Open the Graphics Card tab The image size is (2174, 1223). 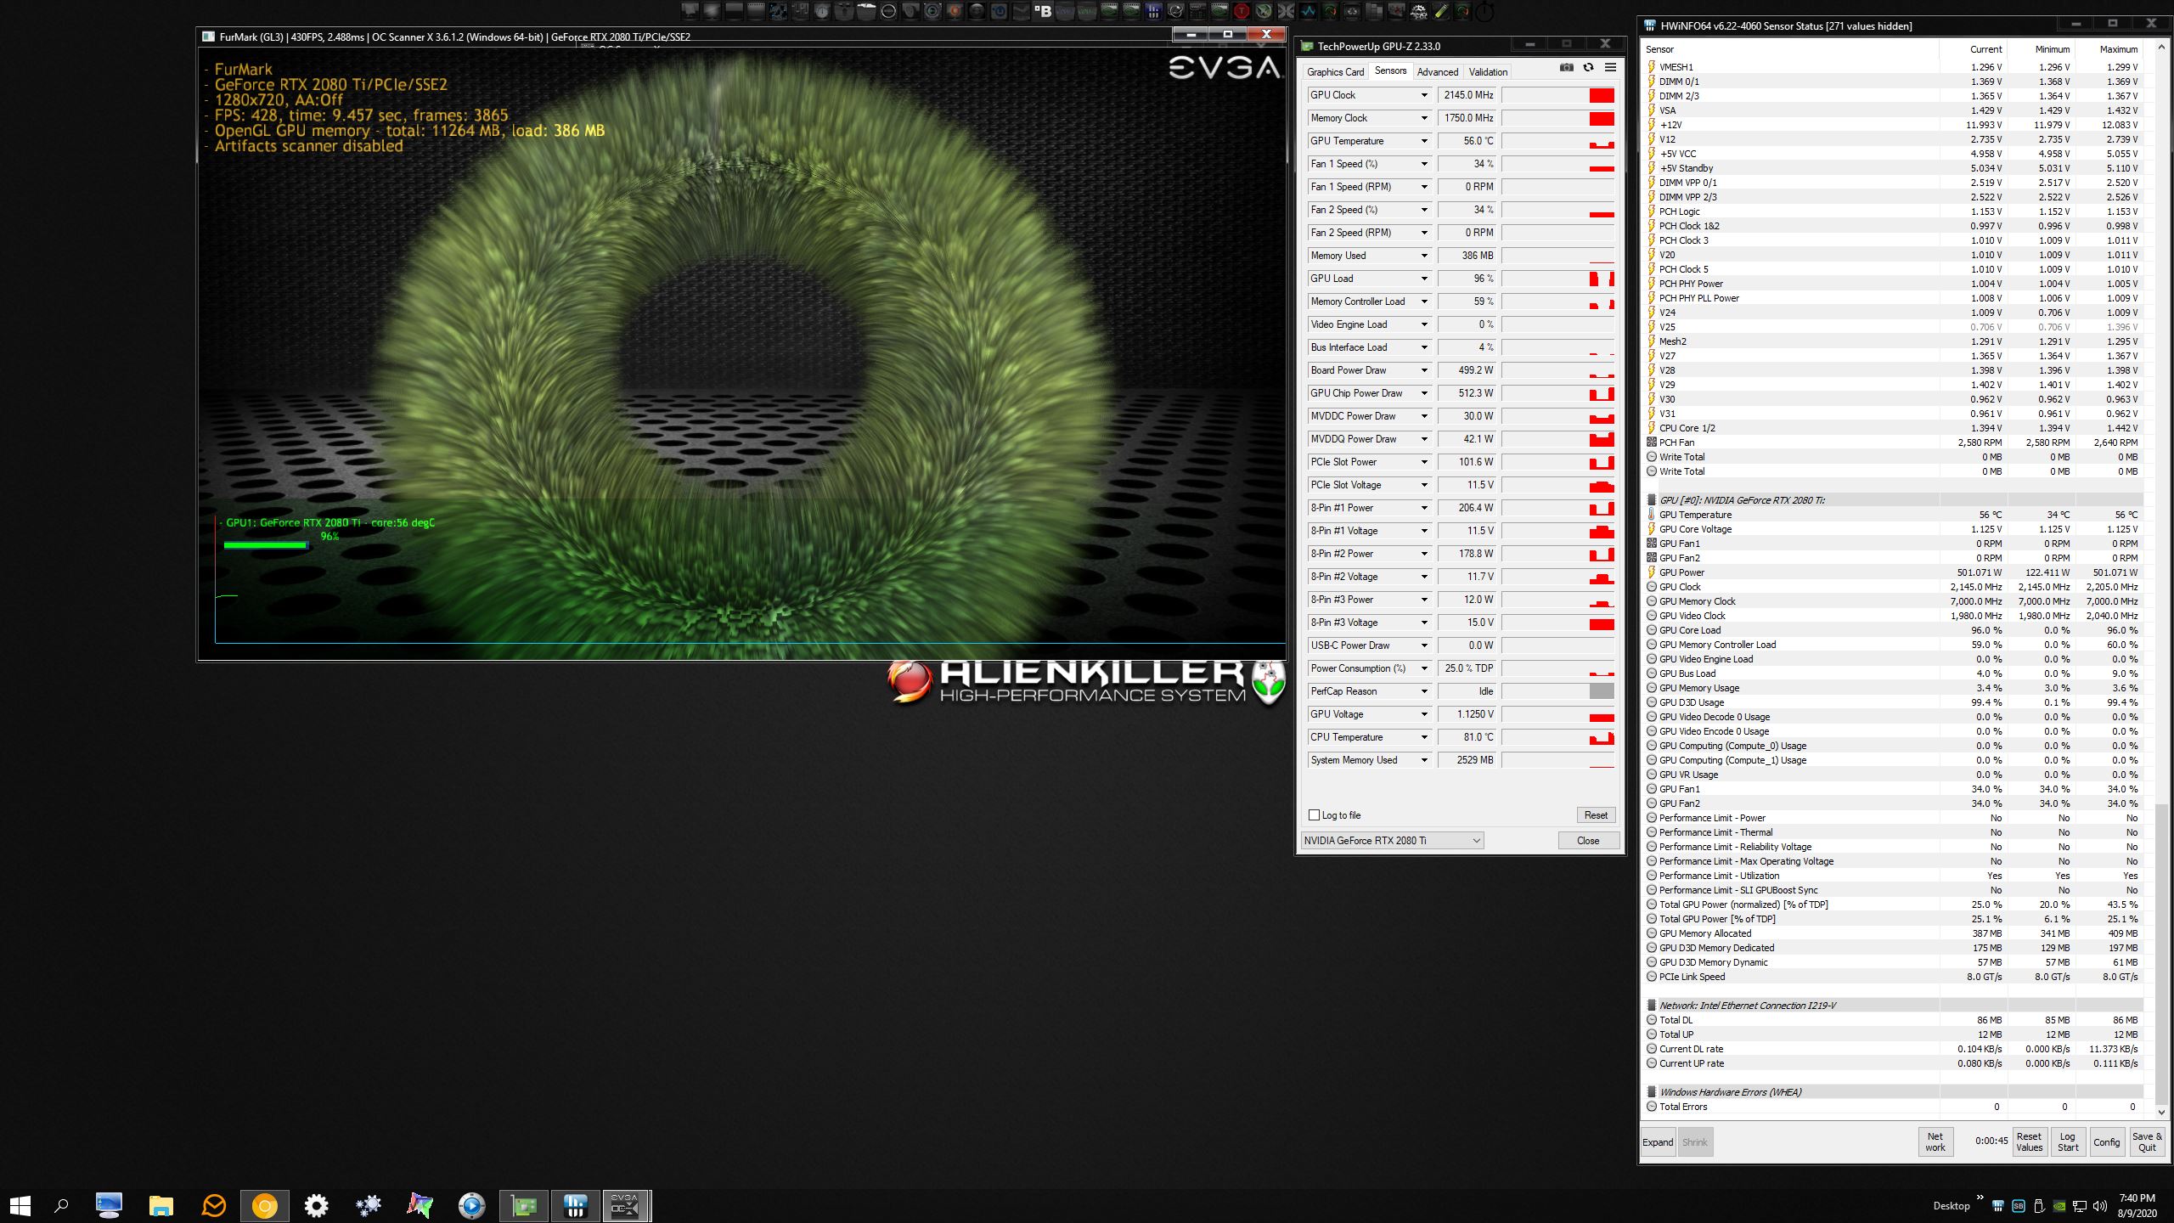pyautogui.click(x=1335, y=72)
